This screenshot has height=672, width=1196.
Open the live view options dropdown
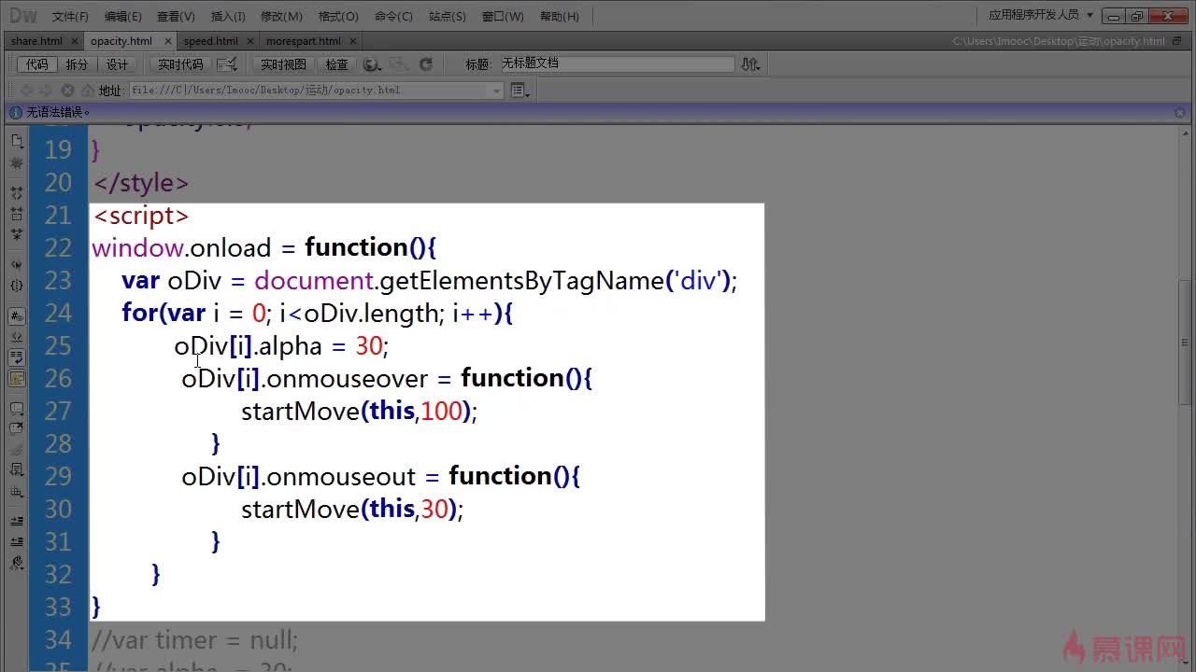(x=520, y=91)
